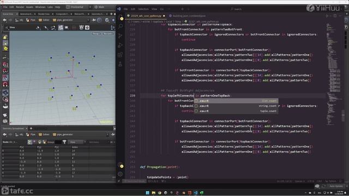Screen dimensions: 349x196
Task: Switch to 22321_wfc_core_python.py editor tab
Action: [x=146, y=16]
